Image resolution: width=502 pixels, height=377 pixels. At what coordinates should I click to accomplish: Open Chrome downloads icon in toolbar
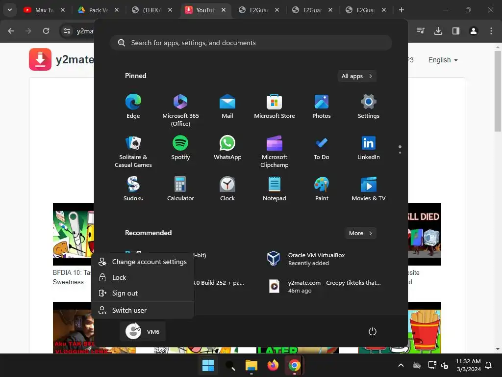pos(438,31)
